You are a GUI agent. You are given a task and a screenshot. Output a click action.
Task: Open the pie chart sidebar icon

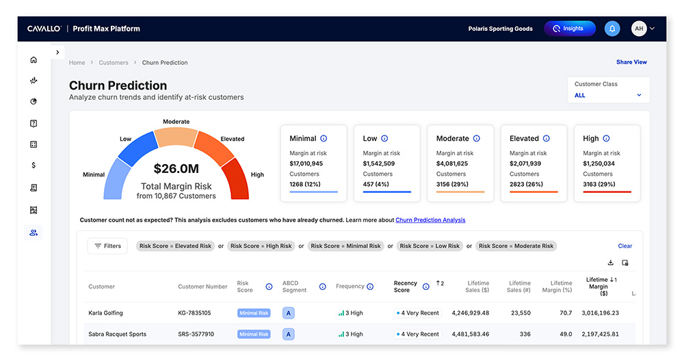(34, 102)
